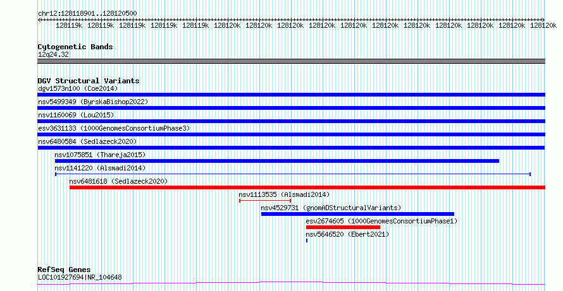
Task: Click the 12q24.32 cytogenetic band label
Action: pos(53,55)
